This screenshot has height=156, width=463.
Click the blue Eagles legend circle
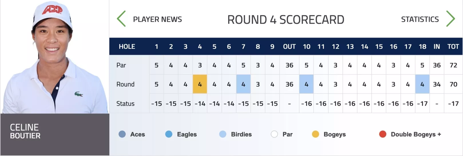[169, 134]
